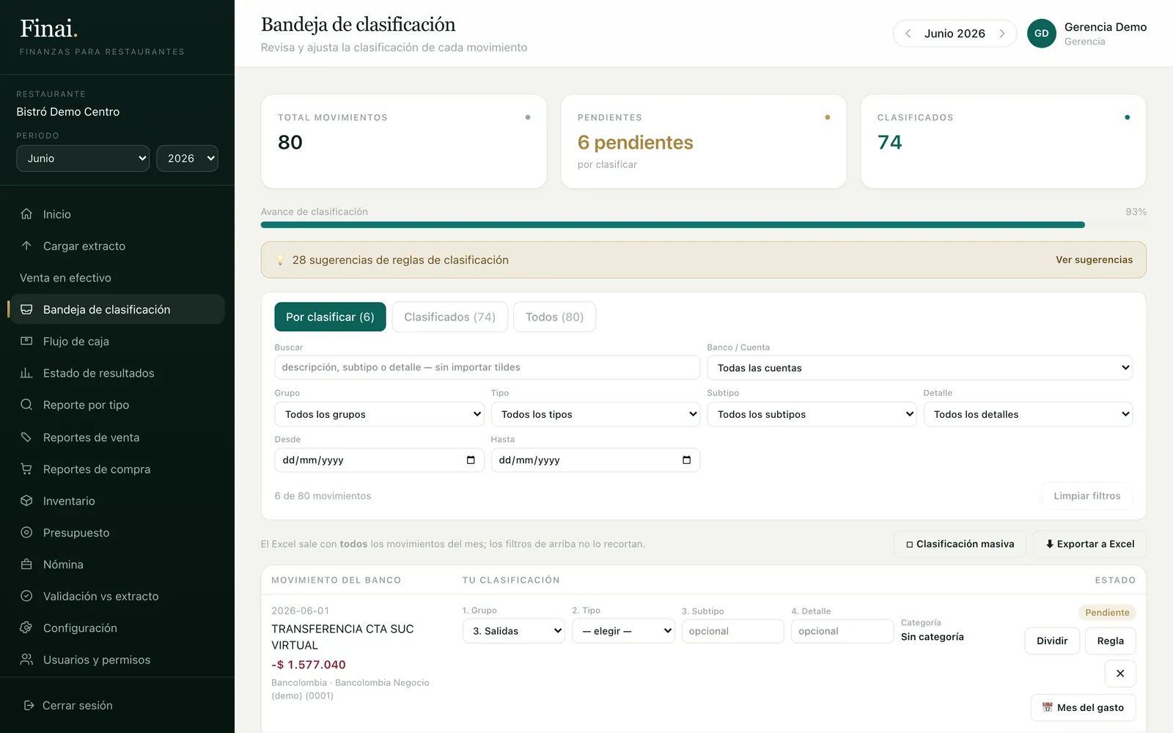
Task: Click the bar chart icon for Estado de resultados
Action: click(26, 373)
